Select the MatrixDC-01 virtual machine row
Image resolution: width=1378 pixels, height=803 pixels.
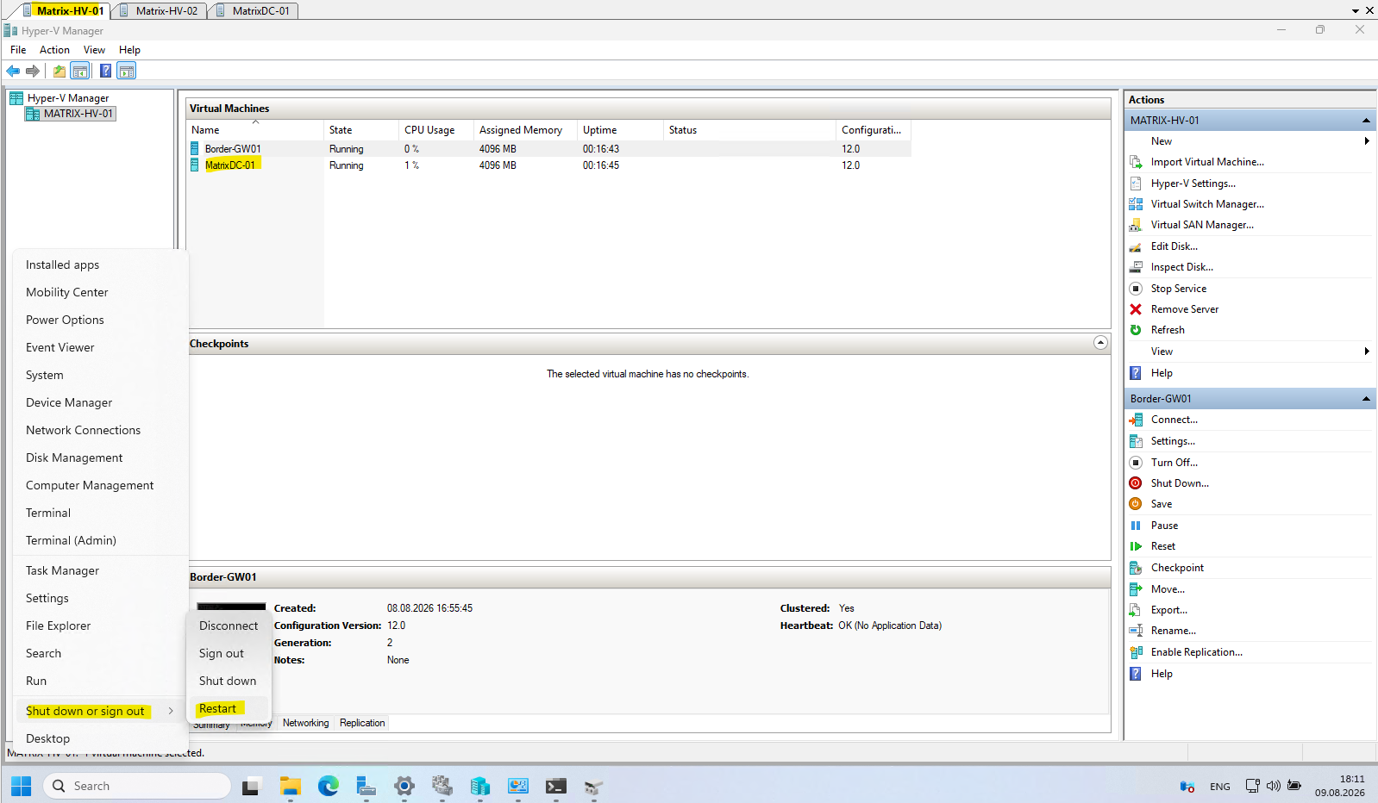tap(549, 165)
